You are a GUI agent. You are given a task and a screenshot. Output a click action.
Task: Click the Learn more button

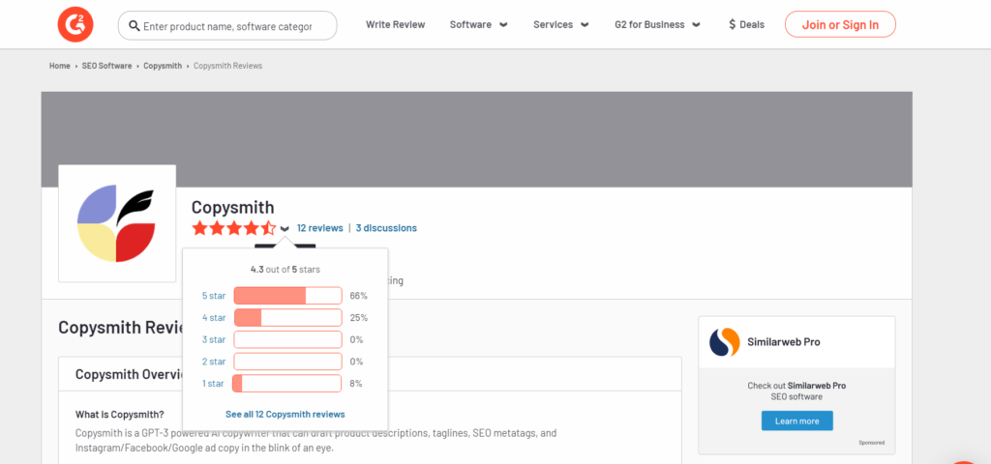click(x=796, y=420)
